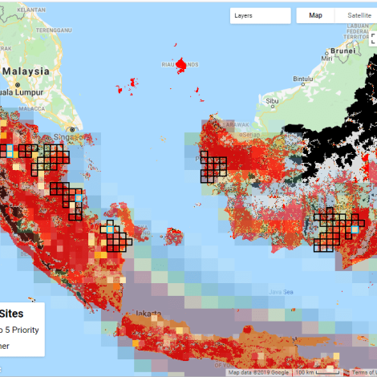Select the Bintulu town marker
Image resolution: width=377 pixels, height=377 pixels.
(303, 84)
